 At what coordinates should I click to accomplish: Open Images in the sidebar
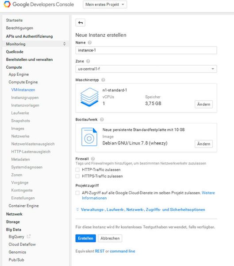(x=18, y=129)
